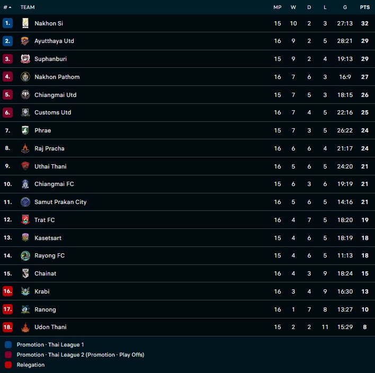
Task: Click the rank 1 position badge
Action: 7,23
